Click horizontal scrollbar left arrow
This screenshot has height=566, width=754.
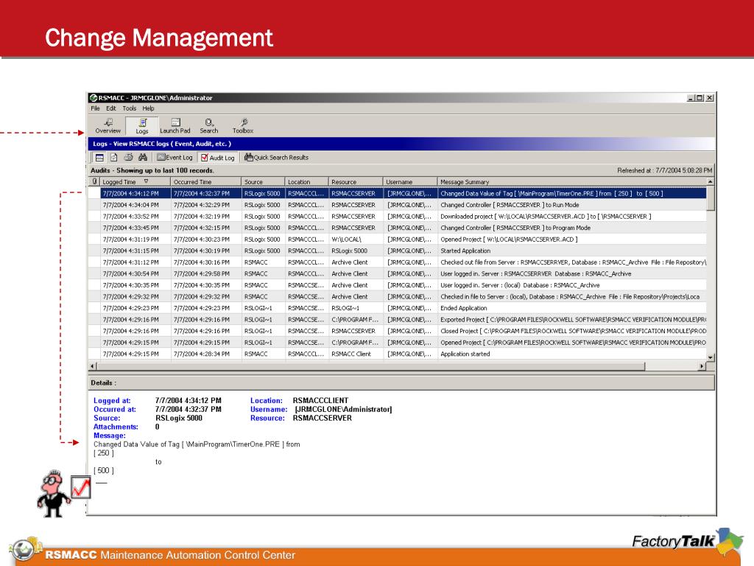tap(93, 366)
